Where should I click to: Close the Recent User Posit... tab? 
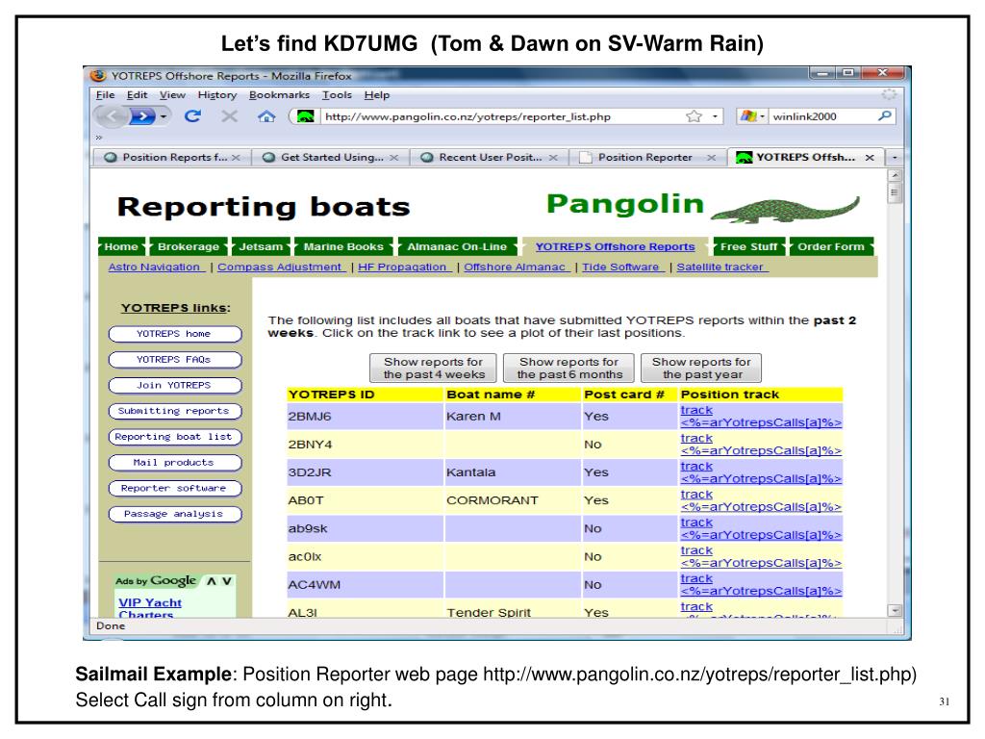[x=553, y=158]
